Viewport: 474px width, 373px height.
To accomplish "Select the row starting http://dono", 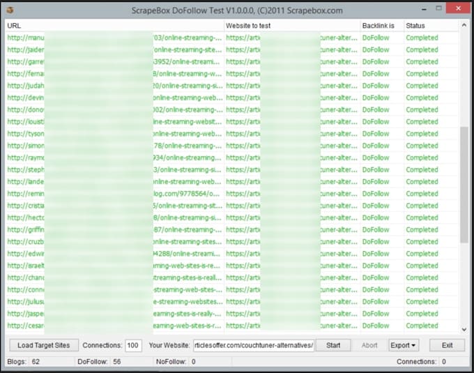I will 232,109.
